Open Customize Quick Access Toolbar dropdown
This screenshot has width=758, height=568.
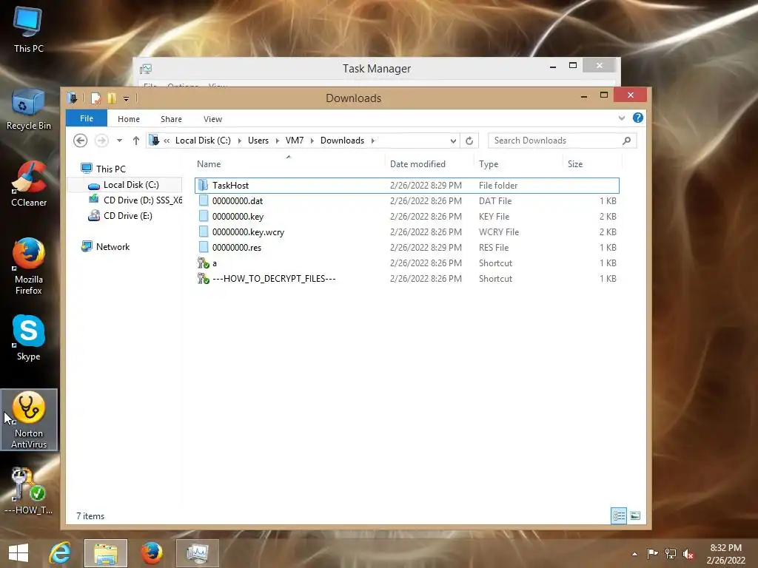click(126, 98)
